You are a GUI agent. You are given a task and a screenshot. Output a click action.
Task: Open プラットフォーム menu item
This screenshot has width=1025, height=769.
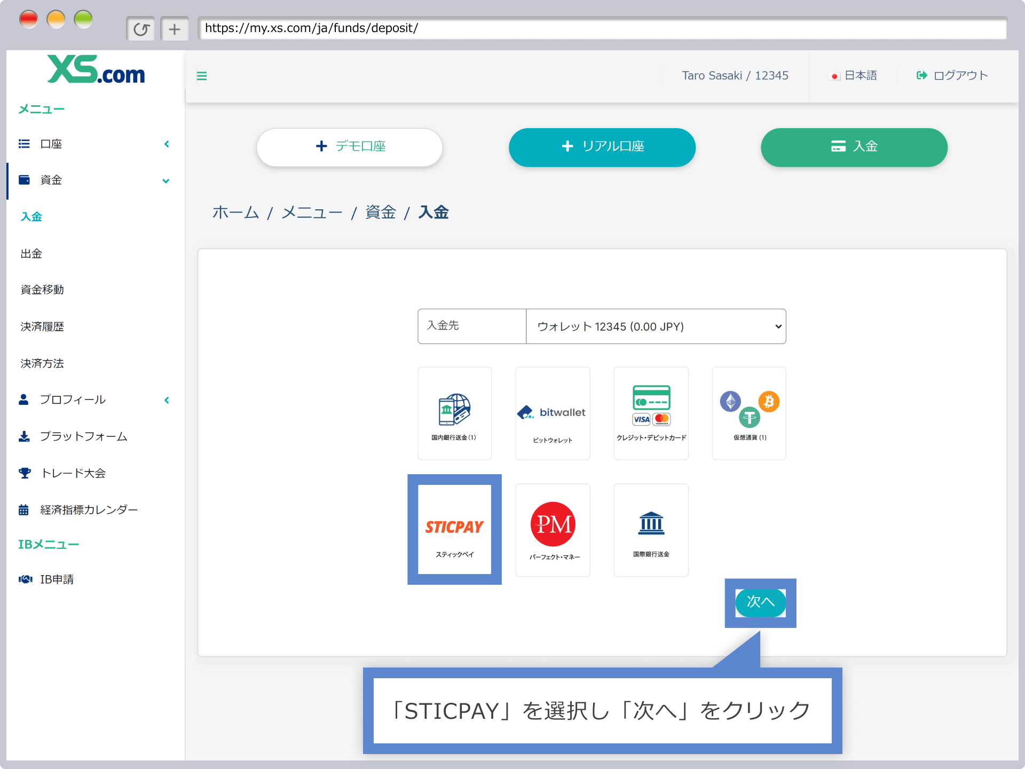pos(84,436)
